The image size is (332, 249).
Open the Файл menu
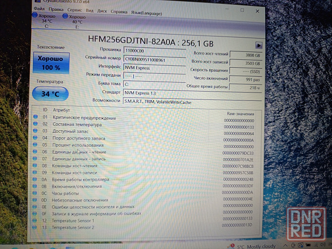coord(38,9)
